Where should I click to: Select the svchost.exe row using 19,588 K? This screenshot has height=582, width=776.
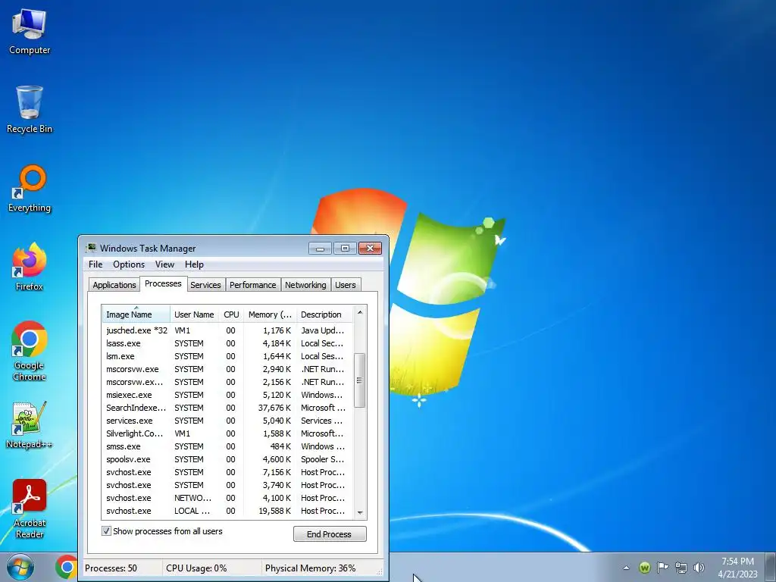coord(227,510)
